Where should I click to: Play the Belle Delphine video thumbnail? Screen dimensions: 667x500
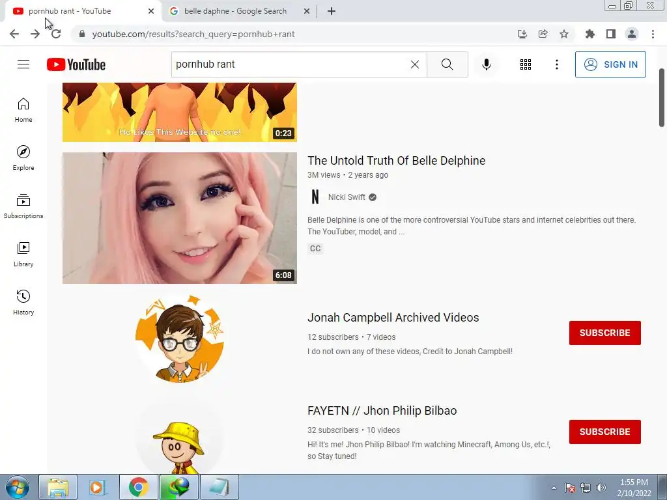coord(180,217)
